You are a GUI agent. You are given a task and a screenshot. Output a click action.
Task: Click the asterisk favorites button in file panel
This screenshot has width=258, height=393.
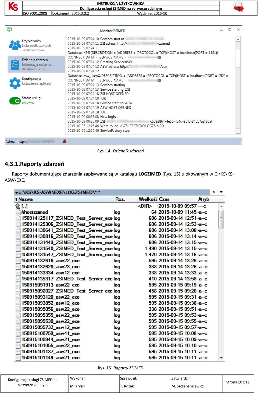(x=214, y=192)
